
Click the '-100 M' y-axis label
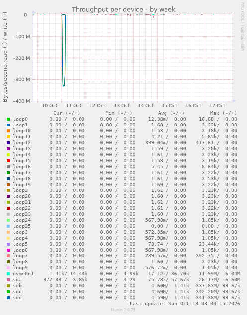(21, 37)
